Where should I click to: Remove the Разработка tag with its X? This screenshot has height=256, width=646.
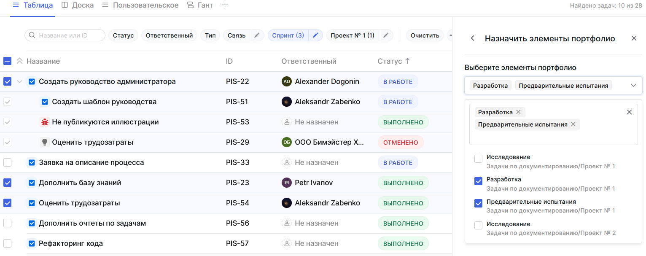click(x=518, y=112)
